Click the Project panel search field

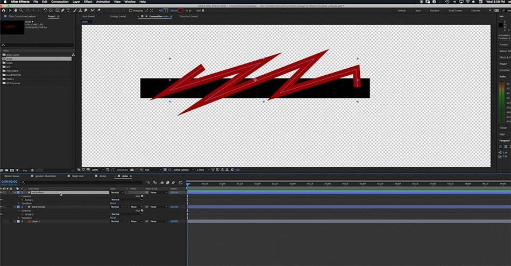click(x=38, y=45)
